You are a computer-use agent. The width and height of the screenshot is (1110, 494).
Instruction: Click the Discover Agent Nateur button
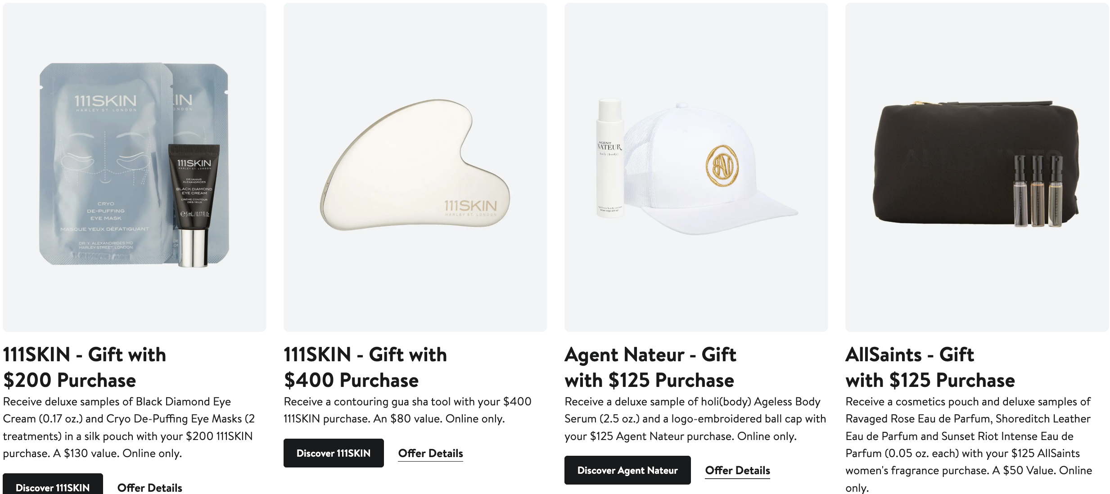(627, 470)
